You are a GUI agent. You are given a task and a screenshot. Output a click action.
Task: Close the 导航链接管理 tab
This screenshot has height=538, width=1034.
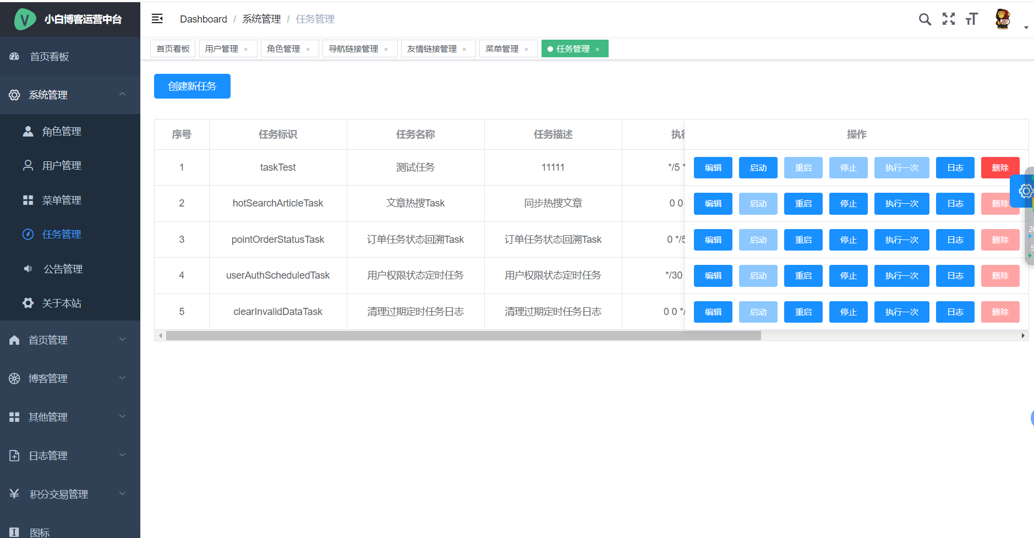click(386, 49)
